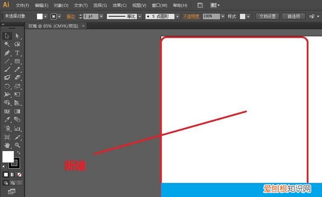Screen dimensions: 322x197
Task: Open the 样式 style dropdown arrow
Action: pyautogui.click(x=248, y=17)
